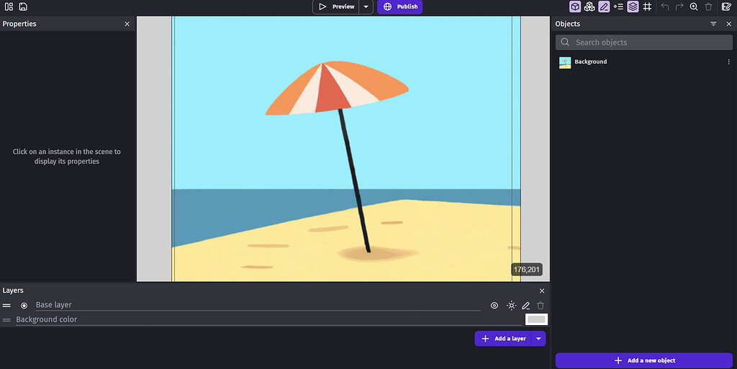737x369 pixels.
Task: Toggle the properties panel pencil icon
Action: [x=604, y=6]
